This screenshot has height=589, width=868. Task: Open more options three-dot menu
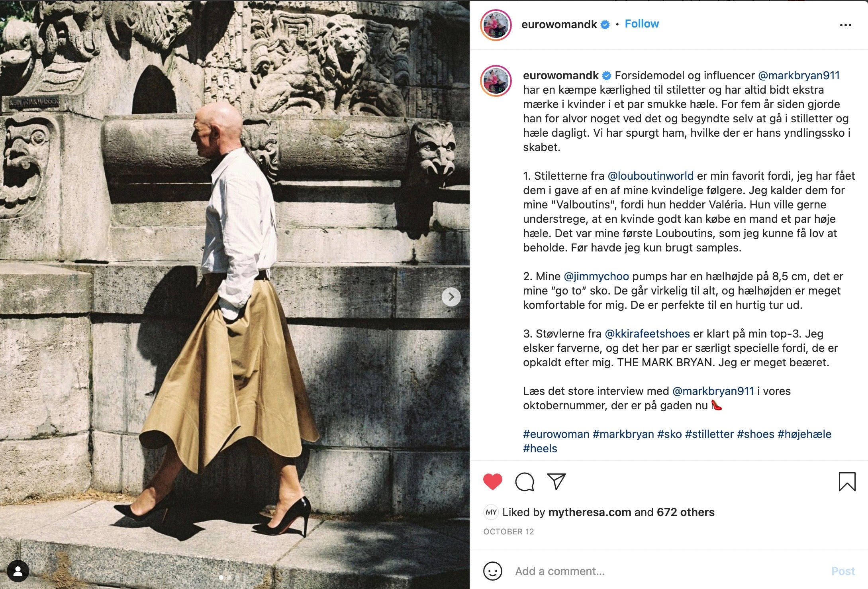pyautogui.click(x=845, y=25)
